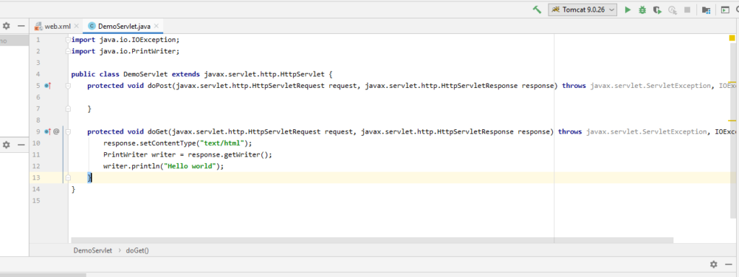Toggle the fold marker at line 2

(x=69, y=51)
